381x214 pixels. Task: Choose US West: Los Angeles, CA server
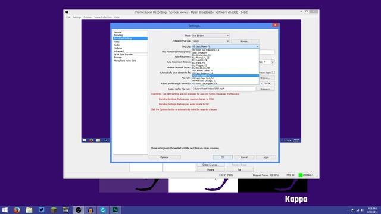point(226,83)
